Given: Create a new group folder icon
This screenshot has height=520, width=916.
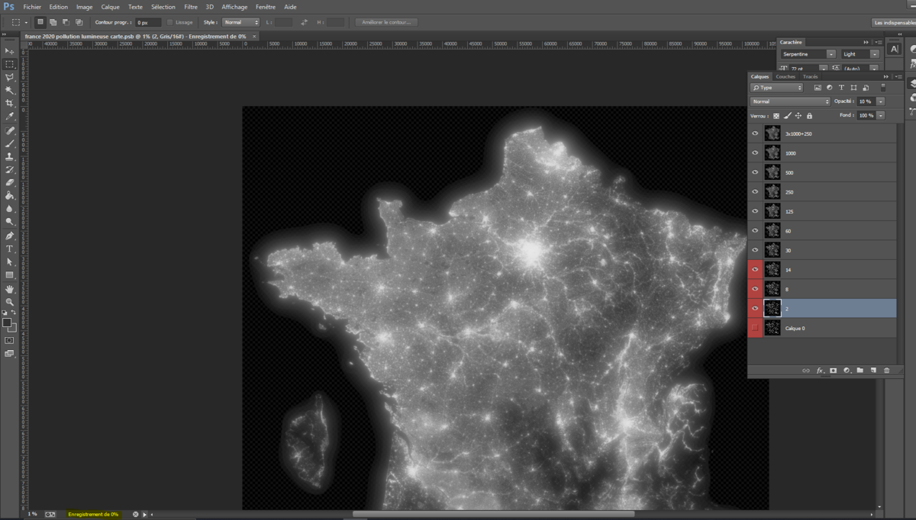Looking at the screenshot, I should pos(860,371).
